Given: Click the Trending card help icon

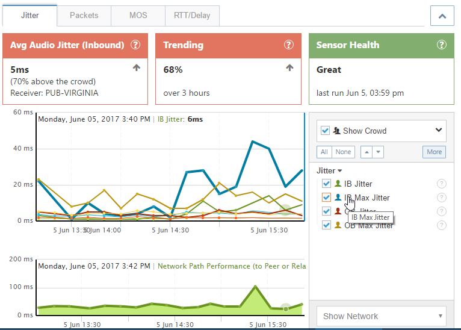Looking at the screenshot, I should click(288, 45).
